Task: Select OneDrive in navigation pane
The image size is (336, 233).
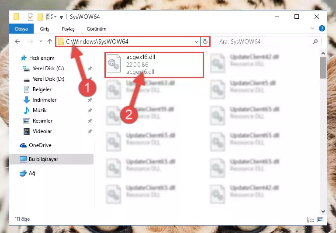Action: tap(40, 145)
